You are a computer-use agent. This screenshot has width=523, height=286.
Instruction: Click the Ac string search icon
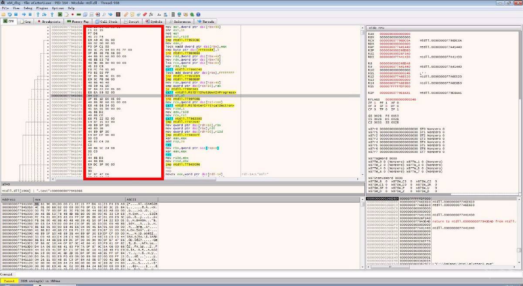coord(159,14)
